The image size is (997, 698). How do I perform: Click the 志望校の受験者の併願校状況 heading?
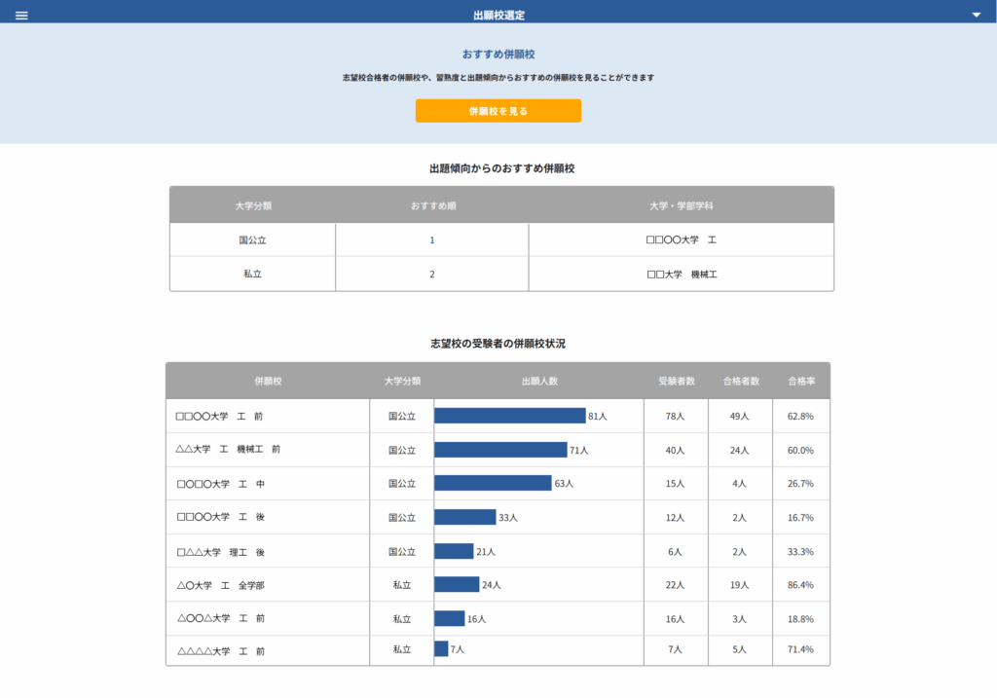[498, 344]
